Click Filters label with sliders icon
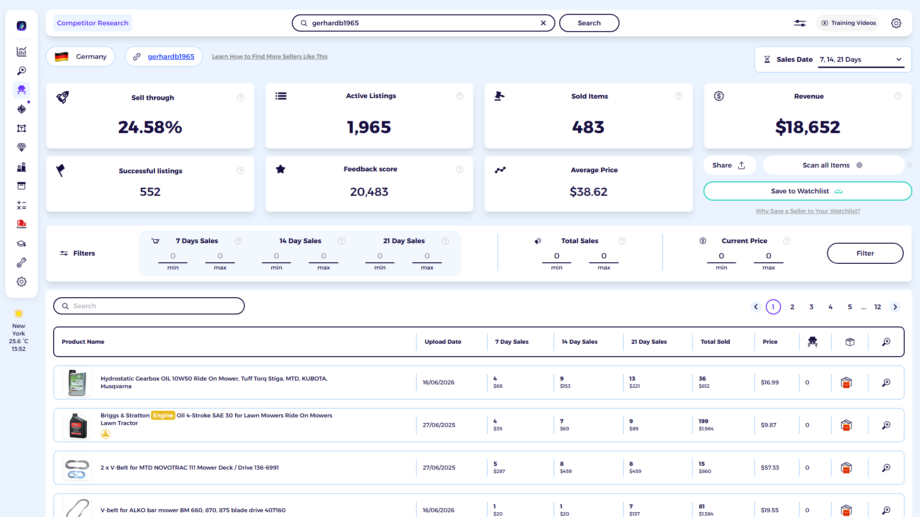The width and height of the screenshot is (920, 517). (x=78, y=253)
